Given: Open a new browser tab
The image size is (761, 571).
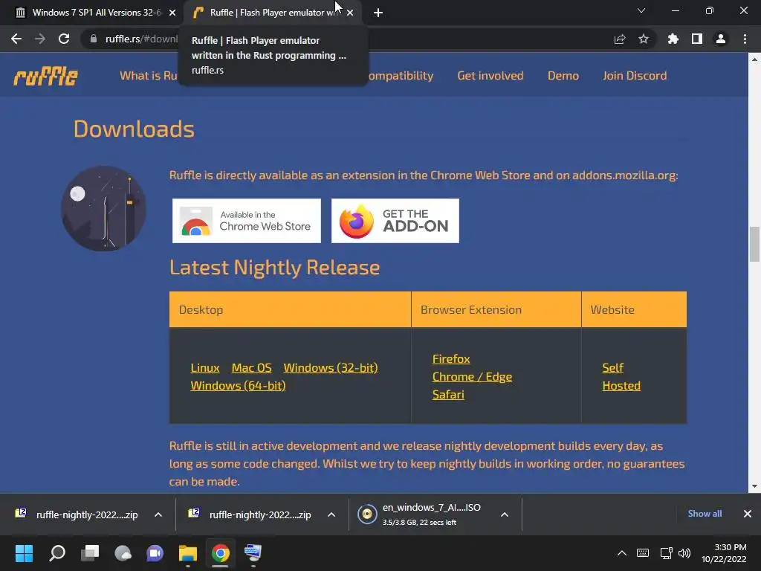Looking at the screenshot, I should (x=378, y=13).
